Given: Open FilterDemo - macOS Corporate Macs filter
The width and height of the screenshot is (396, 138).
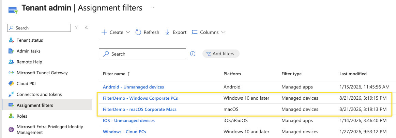Looking at the screenshot, I should point(140,109).
